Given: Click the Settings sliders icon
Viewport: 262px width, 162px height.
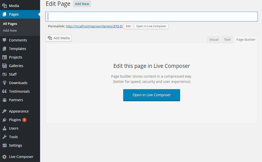Looking at the screenshot, I should pos(4,145).
